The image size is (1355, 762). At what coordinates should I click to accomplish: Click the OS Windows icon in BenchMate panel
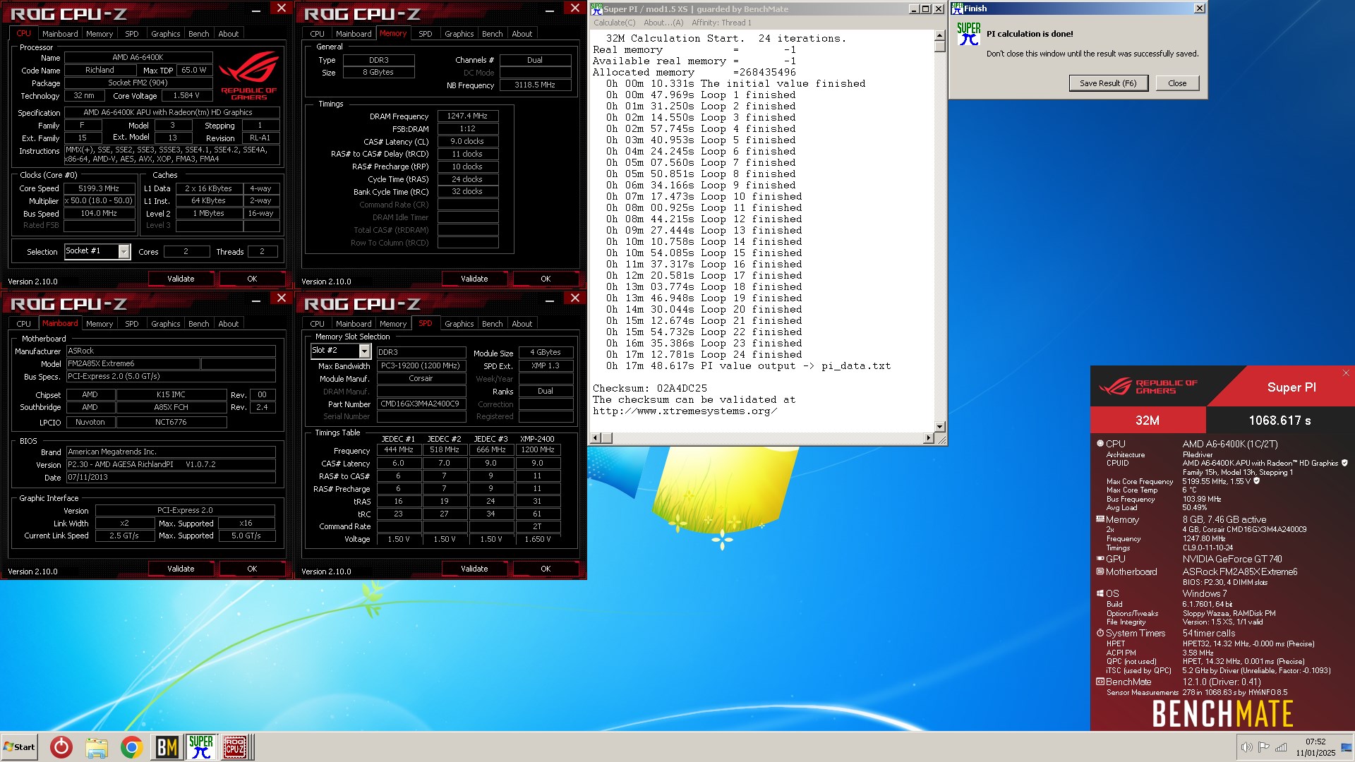[1100, 593]
